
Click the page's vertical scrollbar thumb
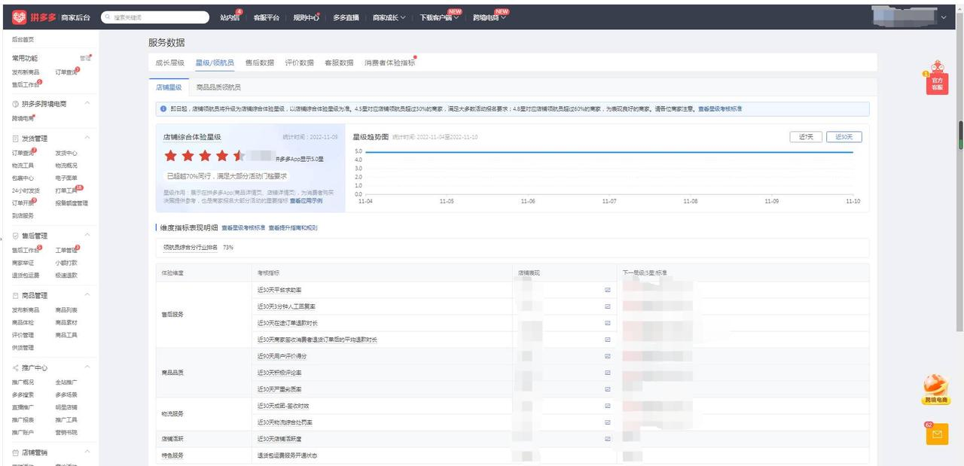[960, 136]
